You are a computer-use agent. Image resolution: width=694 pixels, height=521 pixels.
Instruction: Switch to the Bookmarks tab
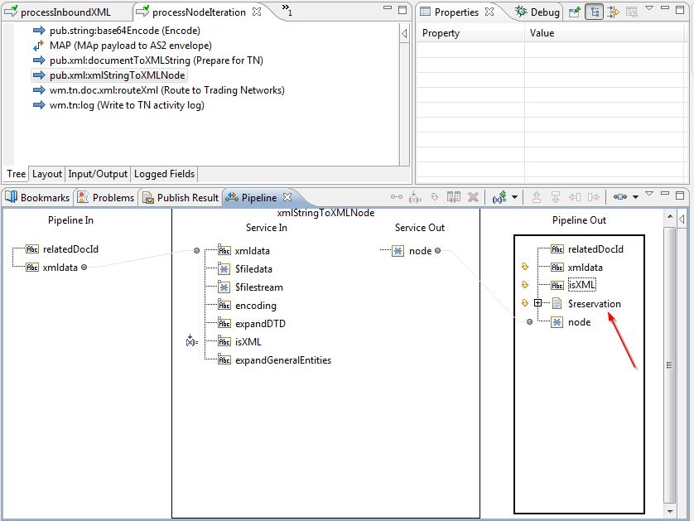37,197
